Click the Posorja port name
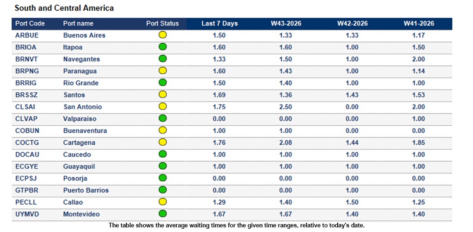Viewport: 473px width, 232px height. [x=75, y=179]
